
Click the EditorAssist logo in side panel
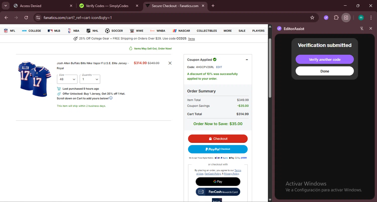click(279, 28)
